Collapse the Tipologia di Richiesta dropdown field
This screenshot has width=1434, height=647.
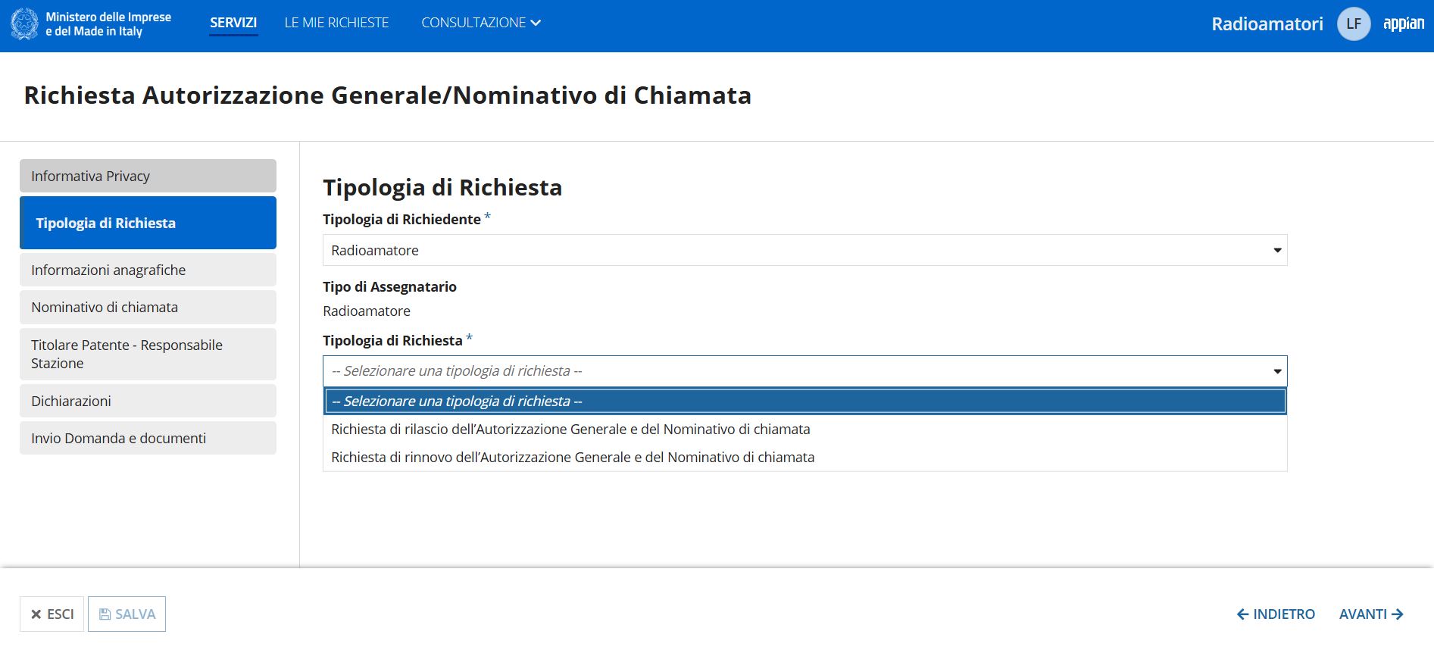click(804, 371)
